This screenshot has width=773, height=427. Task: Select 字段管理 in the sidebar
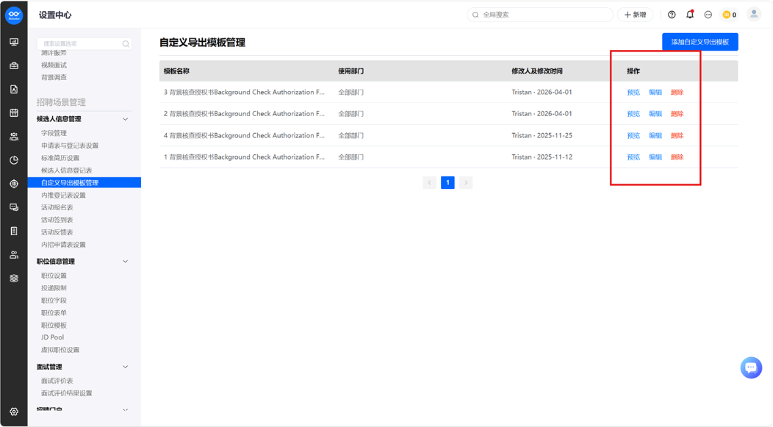pyautogui.click(x=54, y=133)
